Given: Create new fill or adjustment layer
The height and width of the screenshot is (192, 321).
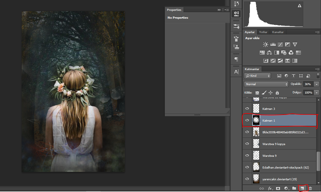Looking at the screenshot, I should click(286, 188).
